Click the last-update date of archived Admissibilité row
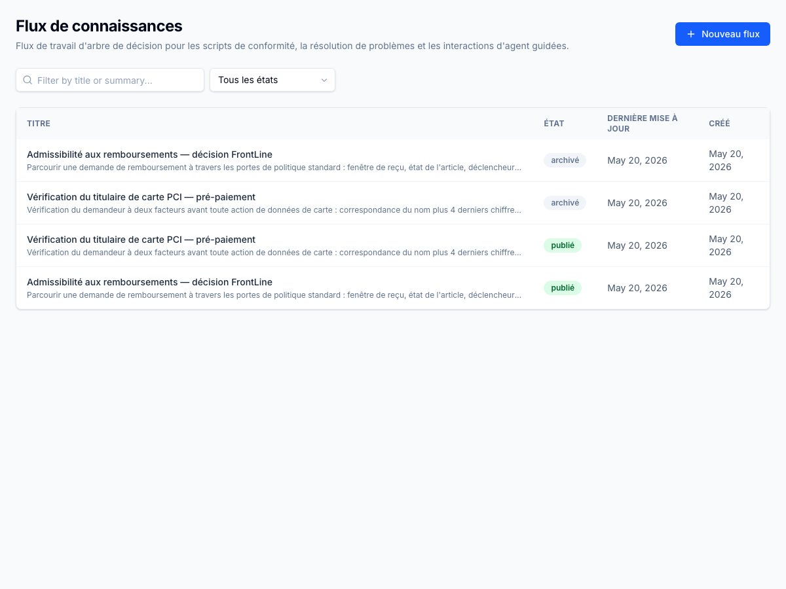The width and height of the screenshot is (786, 589). (637, 160)
